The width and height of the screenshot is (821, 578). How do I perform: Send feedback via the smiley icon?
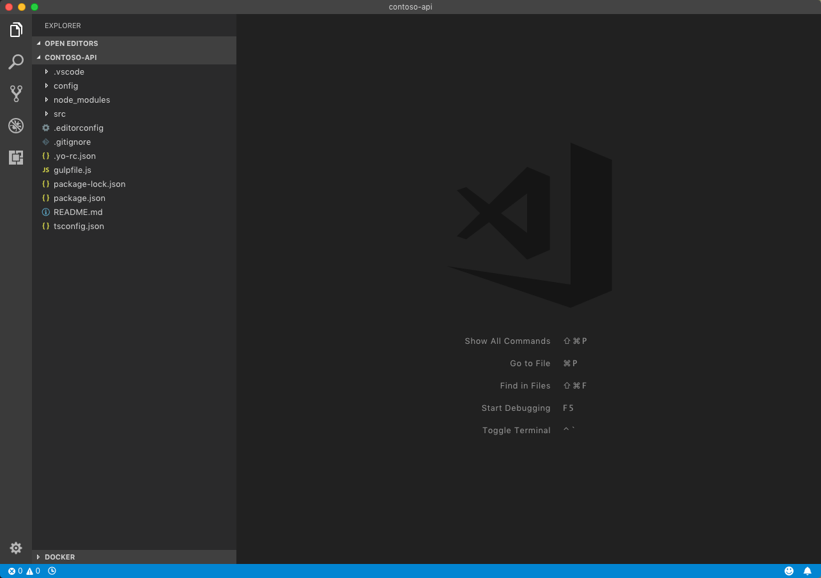[x=788, y=570]
